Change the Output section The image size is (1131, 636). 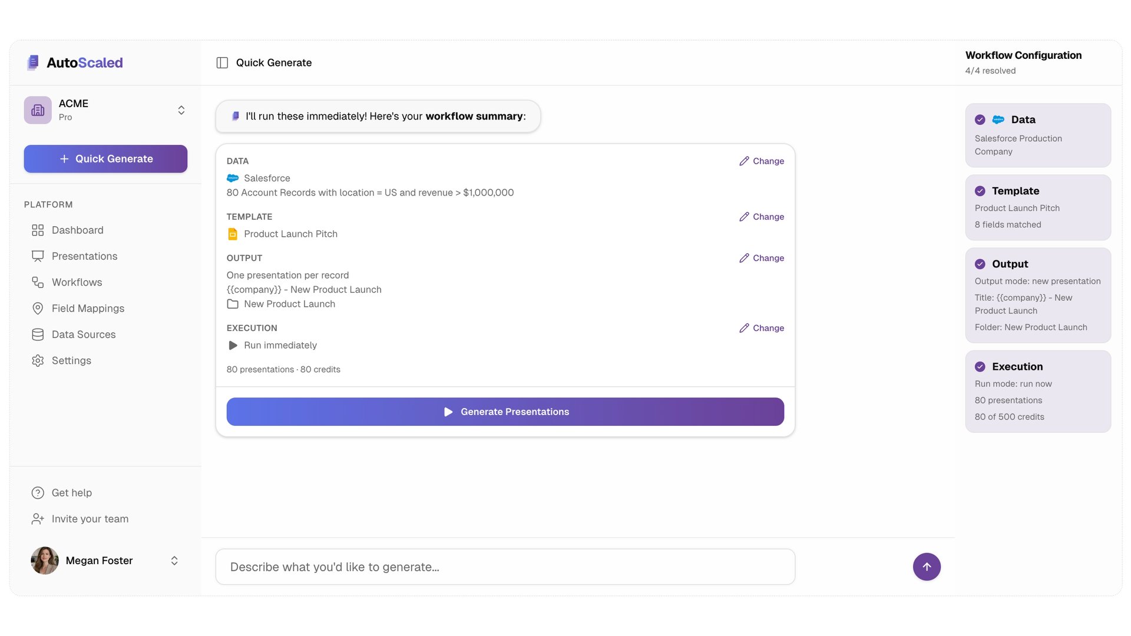[x=762, y=258]
